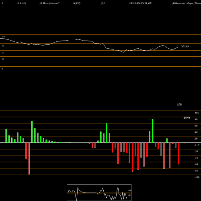Click the 51 label in mini chart
The width and height of the screenshot is (201, 201).
pyautogui.click(x=129, y=195)
